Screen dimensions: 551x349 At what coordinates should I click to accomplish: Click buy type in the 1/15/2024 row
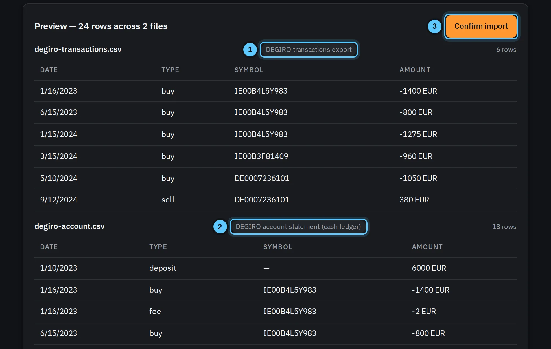pos(168,134)
